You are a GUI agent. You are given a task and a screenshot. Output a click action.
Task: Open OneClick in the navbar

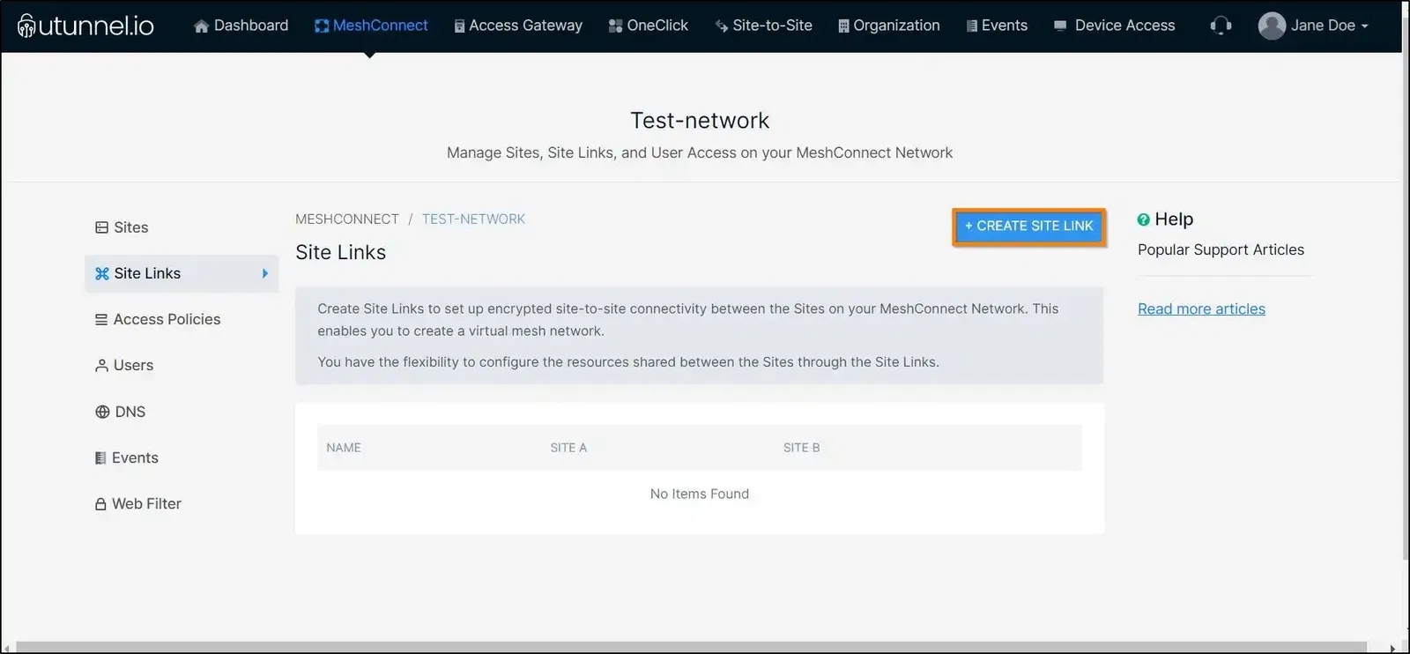pyautogui.click(x=649, y=26)
